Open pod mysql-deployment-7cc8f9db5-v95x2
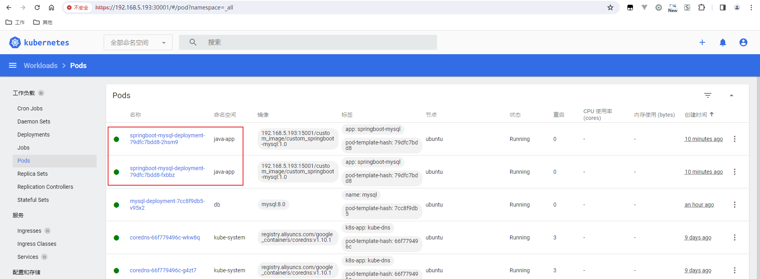The image size is (760, 279). [167, 204]
